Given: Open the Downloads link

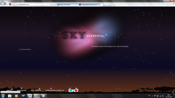Looking at the screenshot, I should pyautogui.click(x=21, y=90).
